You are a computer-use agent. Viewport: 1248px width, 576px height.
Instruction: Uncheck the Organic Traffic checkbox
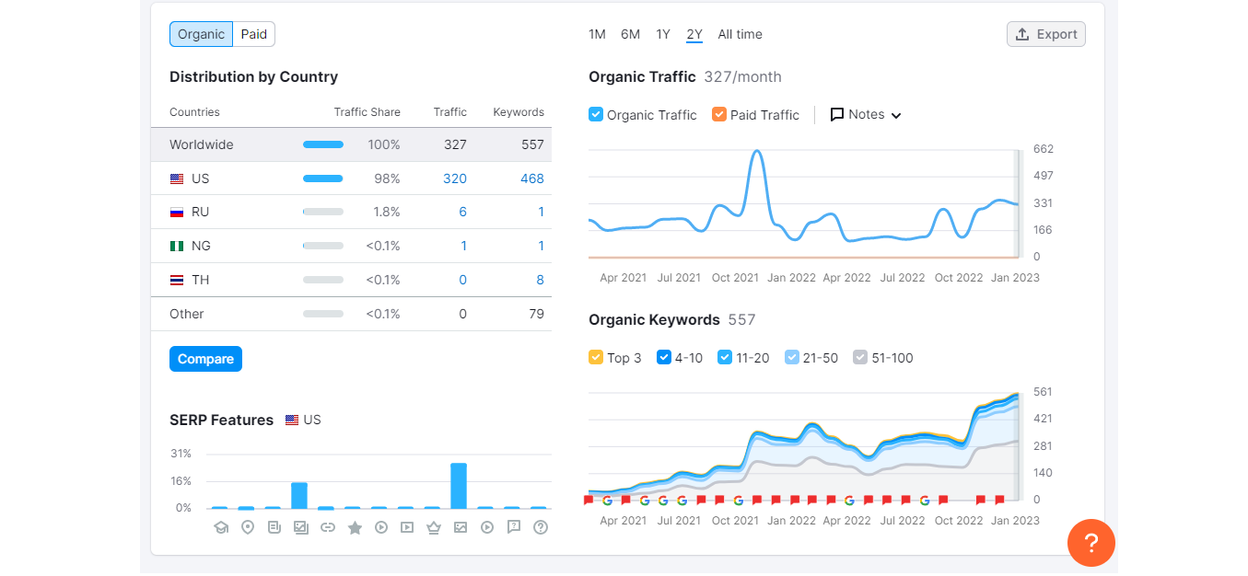pos(596,115)
